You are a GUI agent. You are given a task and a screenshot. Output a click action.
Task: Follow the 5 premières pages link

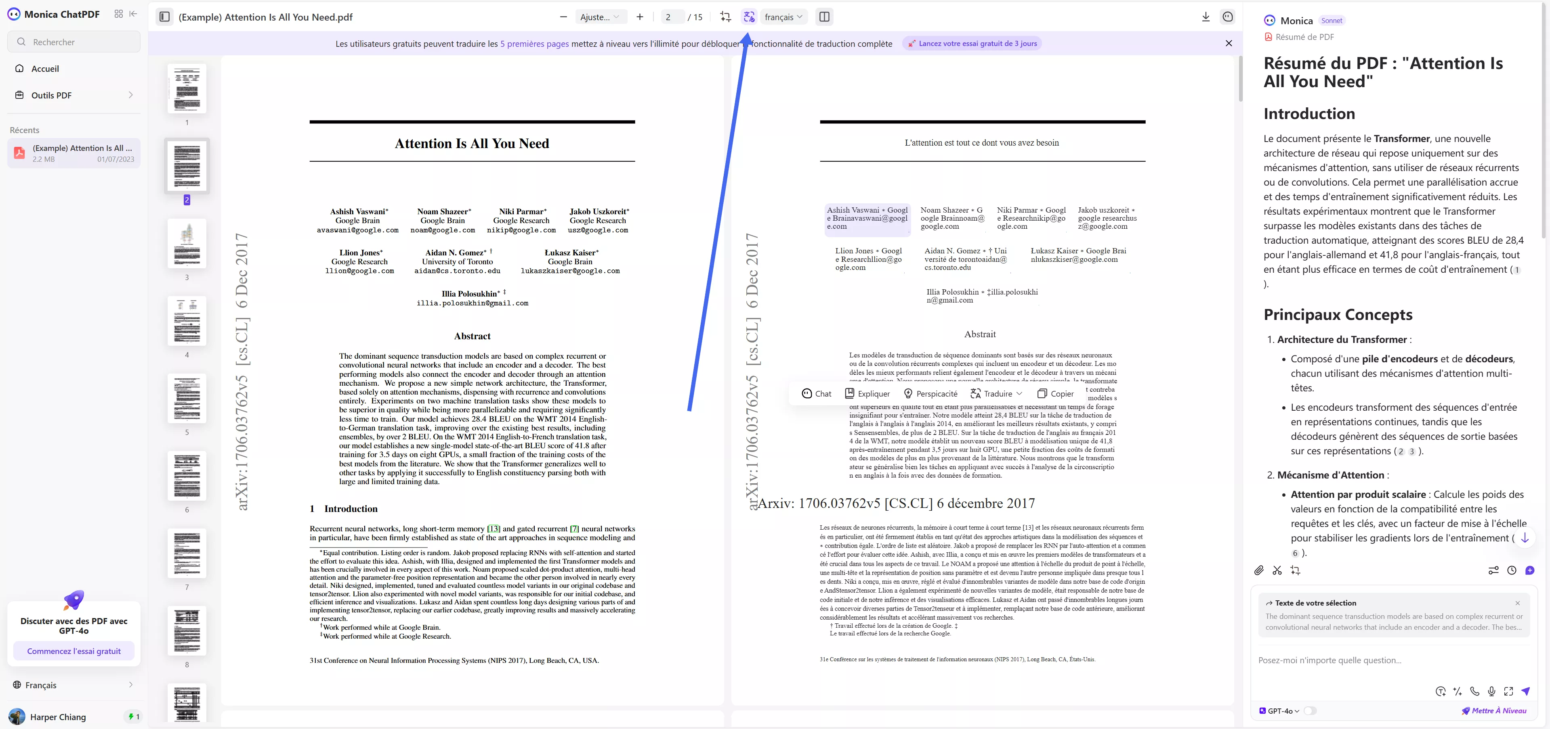point(534,43)
